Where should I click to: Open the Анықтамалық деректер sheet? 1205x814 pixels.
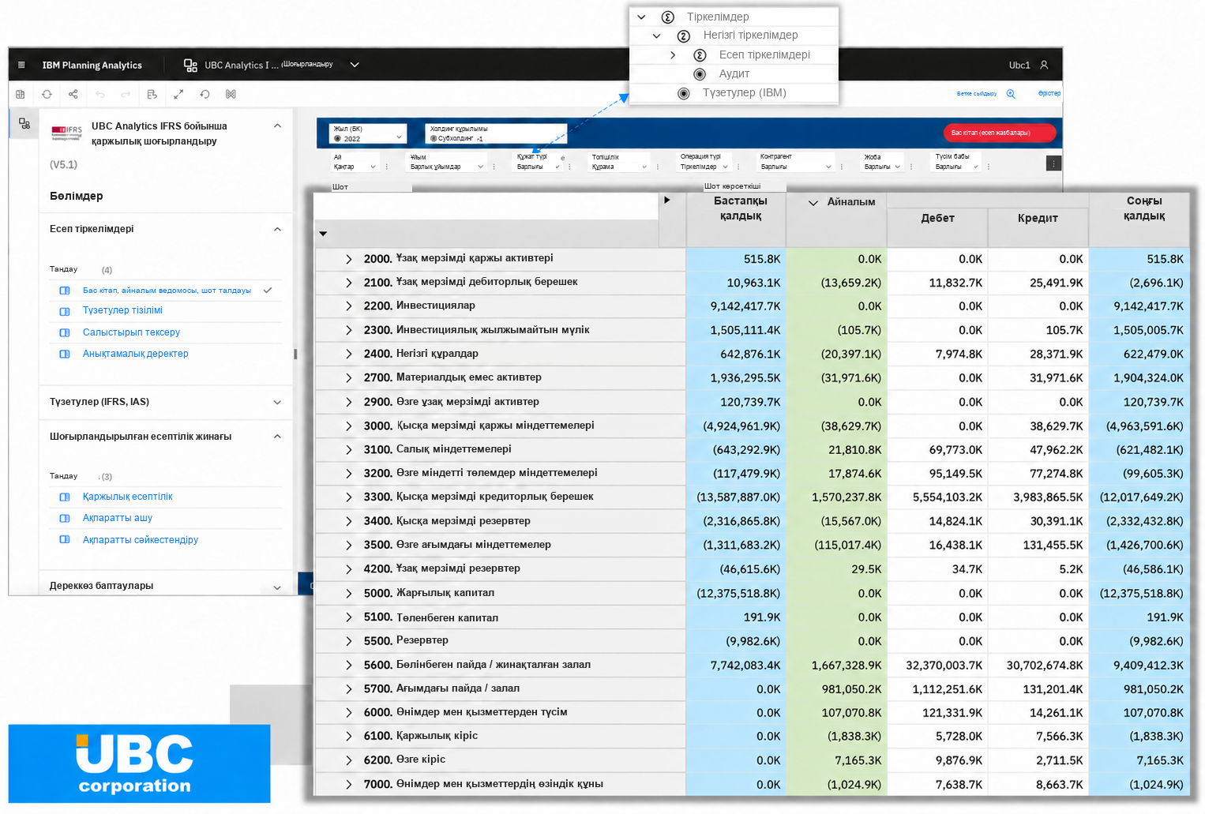pos(135,354)
